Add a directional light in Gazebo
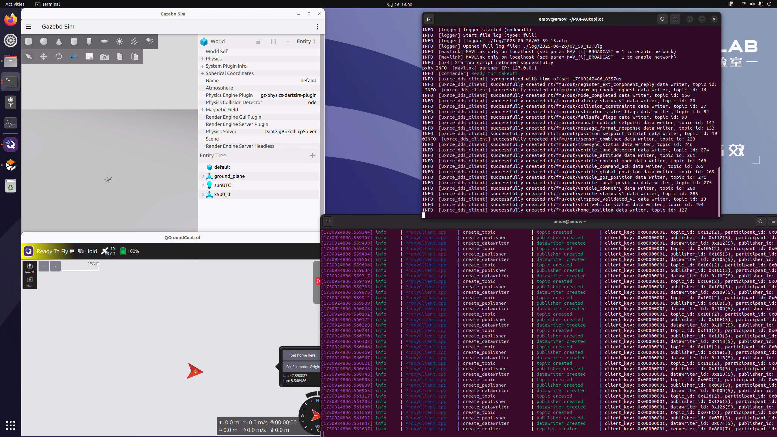The image size is (777, 437). pos(134,41)
